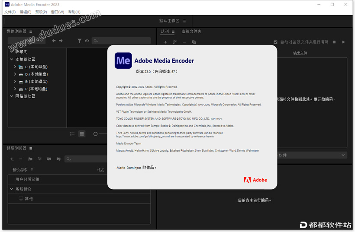Viewport: 355px width, 232px height.
Task: Switch to the 监视文件夹 tab
Action: [x=191, y=32]
